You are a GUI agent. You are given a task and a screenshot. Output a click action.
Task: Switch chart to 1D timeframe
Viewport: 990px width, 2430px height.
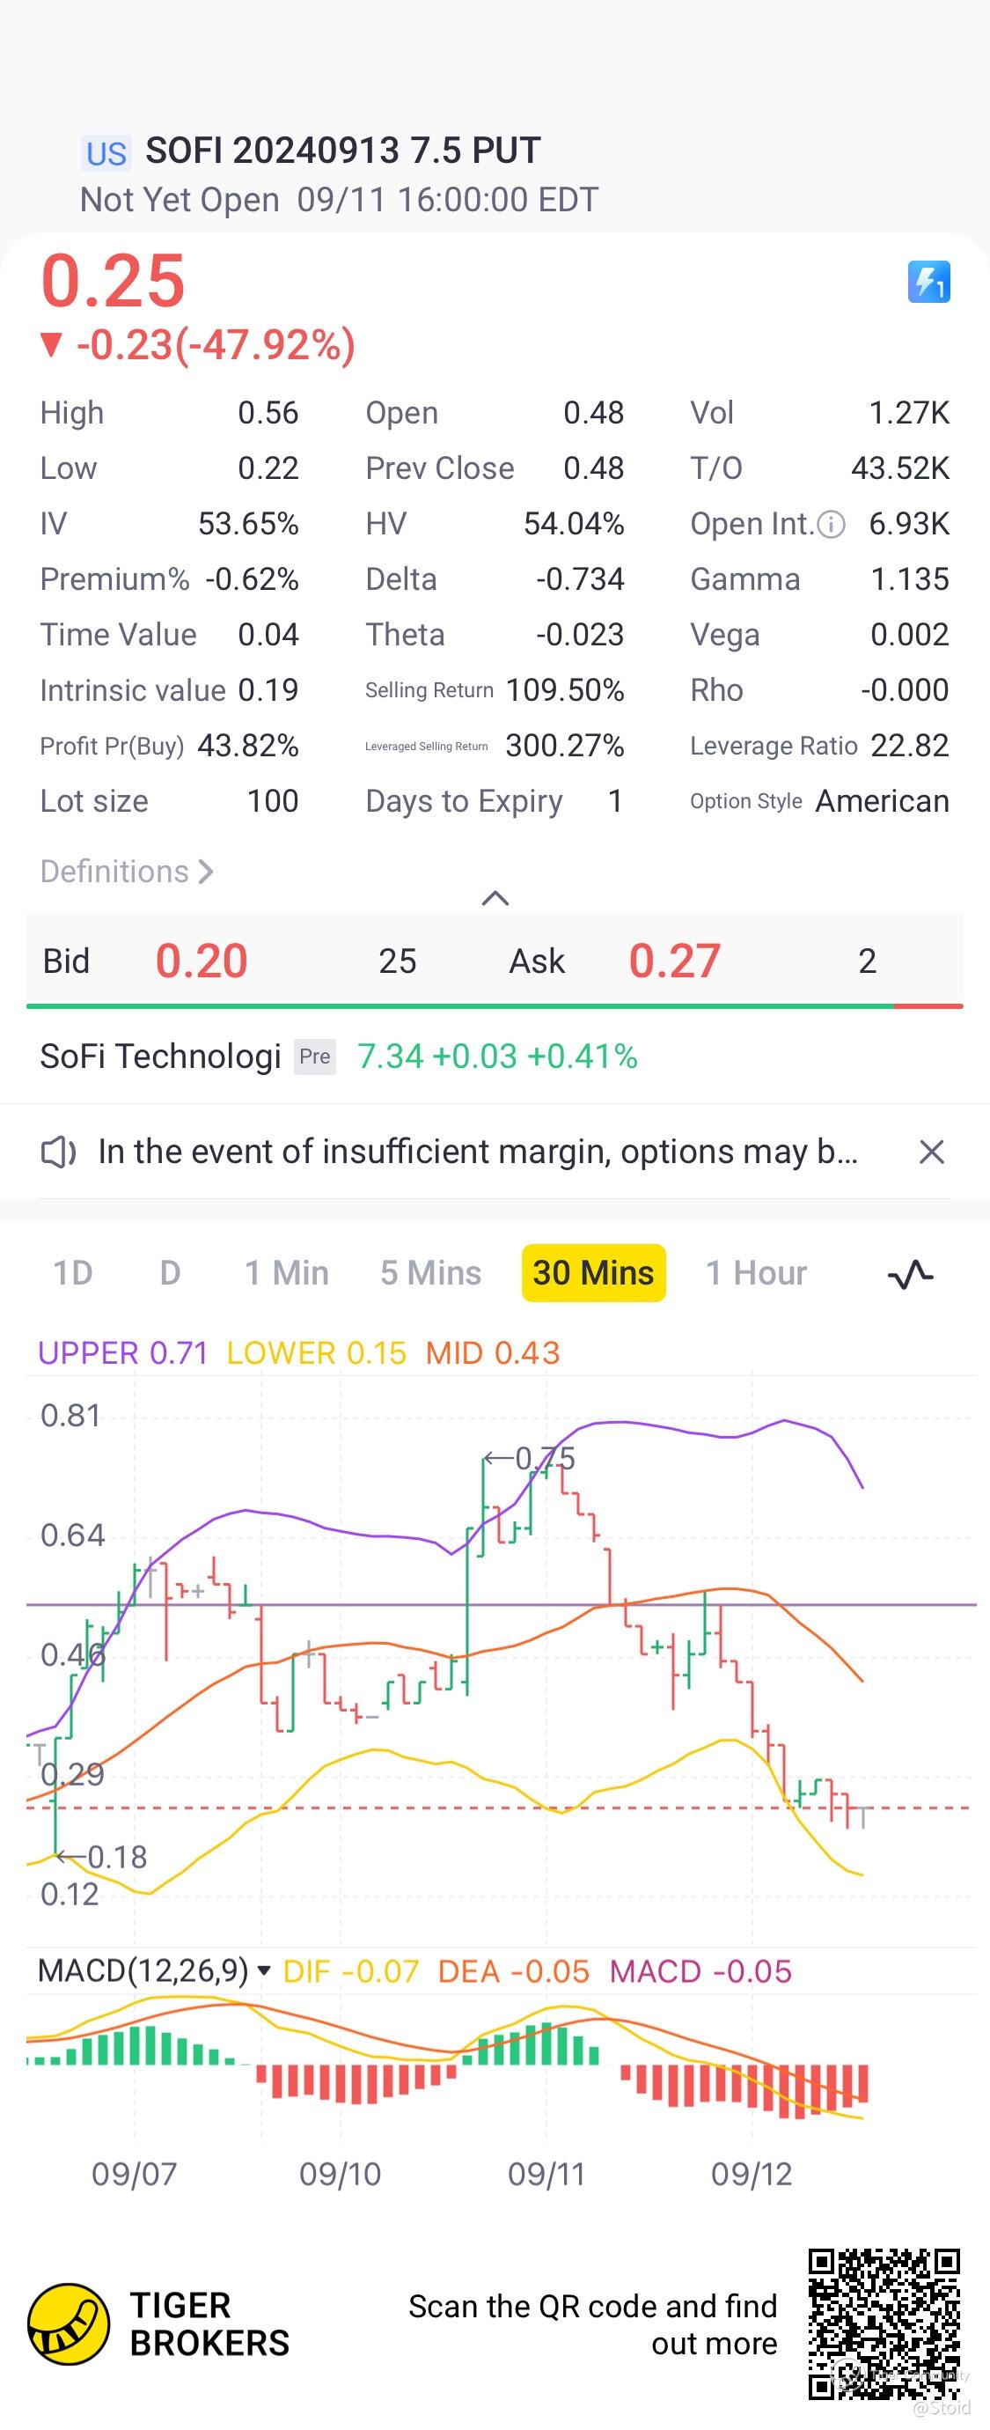[x=72, y=1273]
